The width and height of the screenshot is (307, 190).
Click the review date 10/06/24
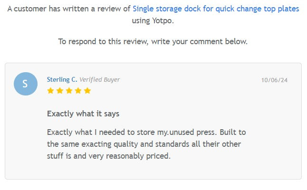pos(274,80)
